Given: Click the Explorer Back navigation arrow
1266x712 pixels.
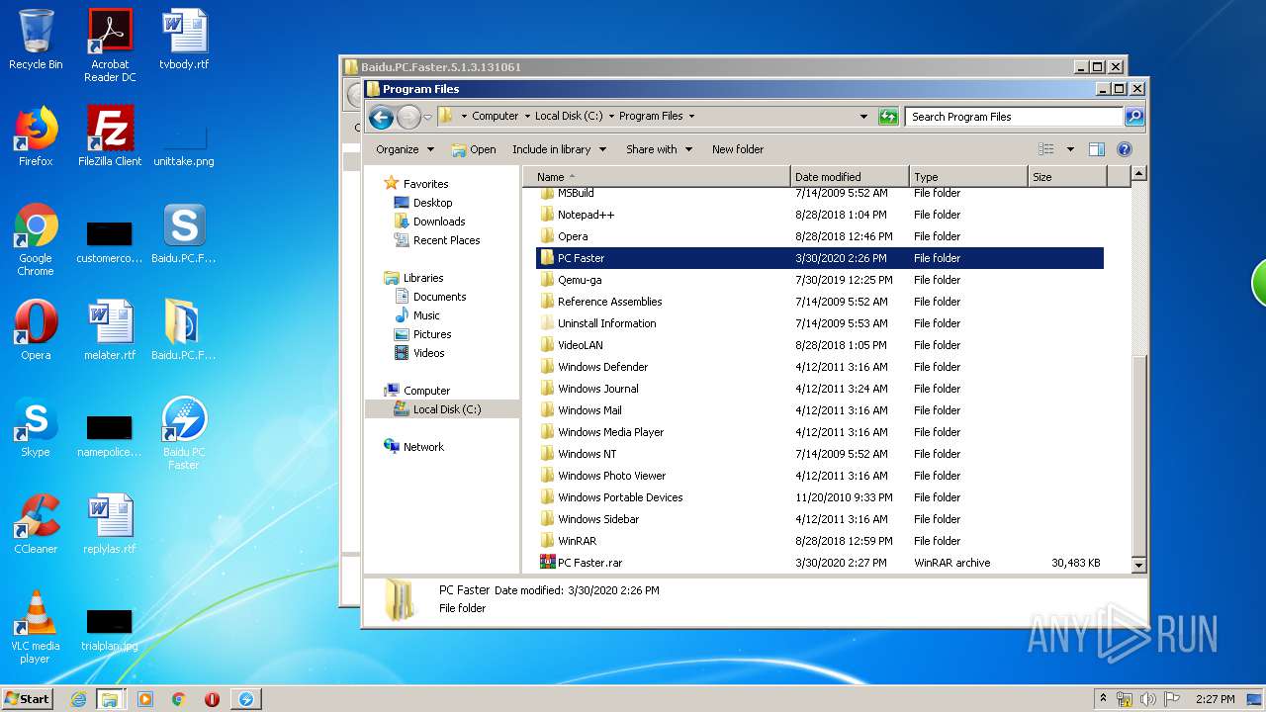Looking at the screenshot, I should (381, 118).
